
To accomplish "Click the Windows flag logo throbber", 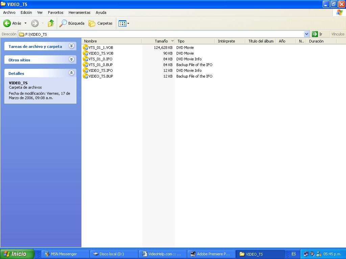I will pos(339,12).
